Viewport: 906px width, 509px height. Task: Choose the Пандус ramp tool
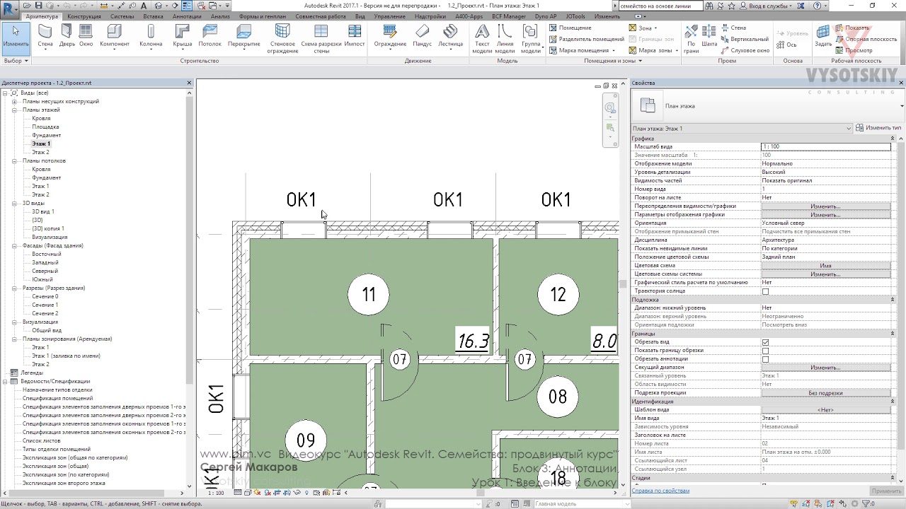[x=423, y=37]
